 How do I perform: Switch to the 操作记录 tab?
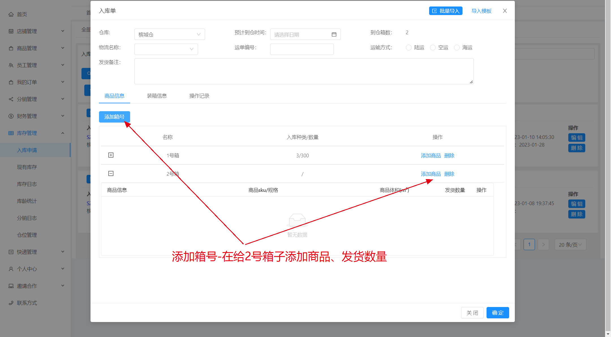(199, 96)
